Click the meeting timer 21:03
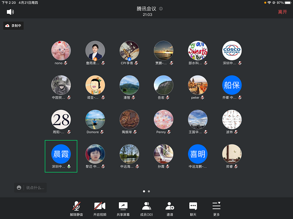This screenshot has height=219, width=293. (x=147, y=15)
